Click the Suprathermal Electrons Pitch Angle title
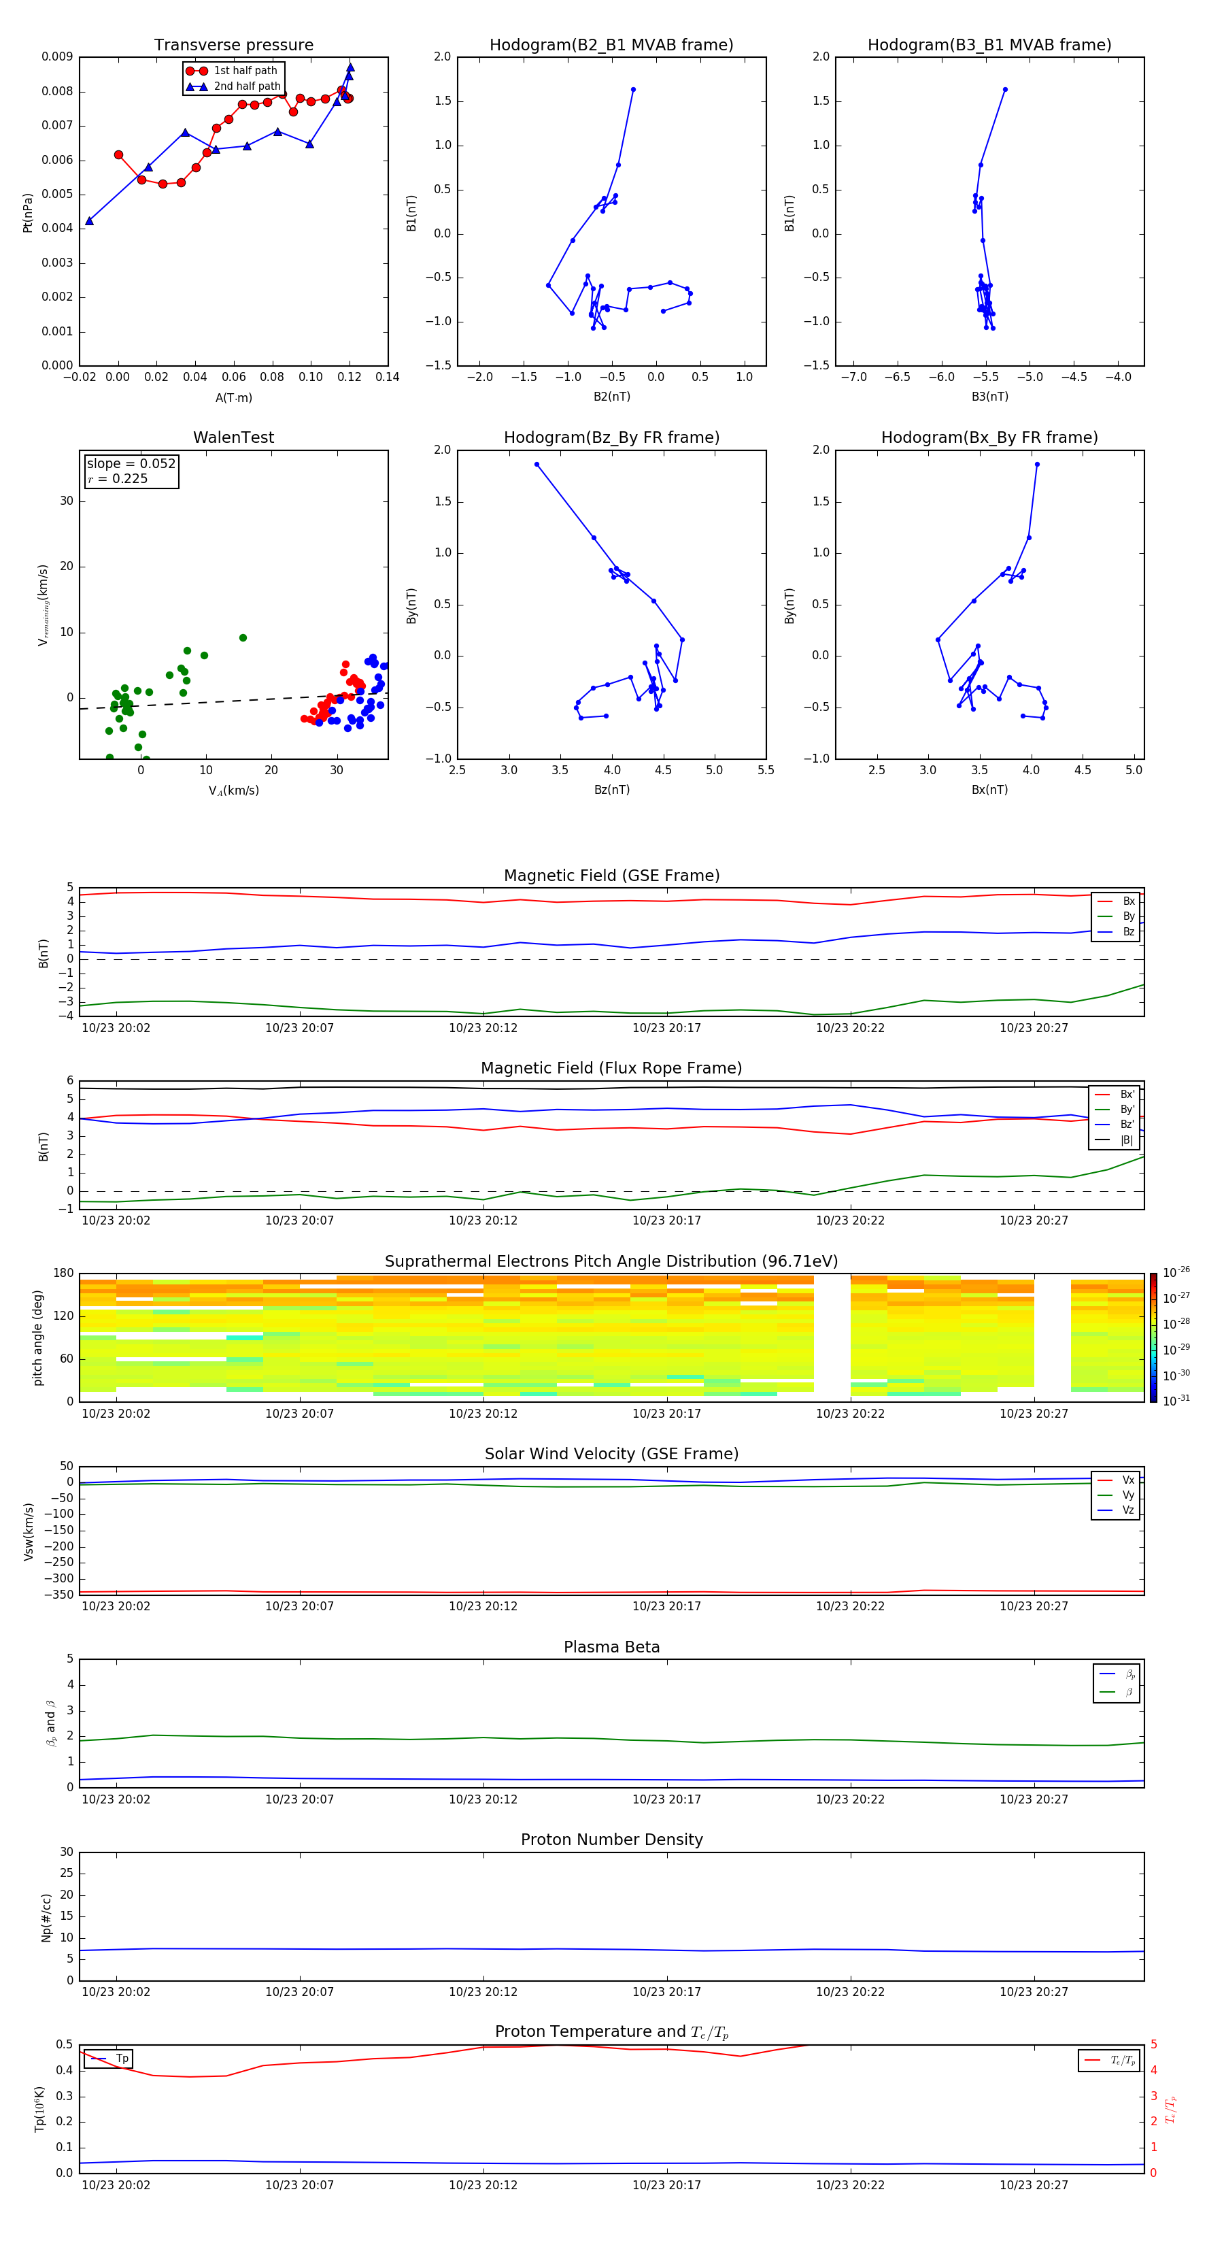 [x=611, y=1261]
